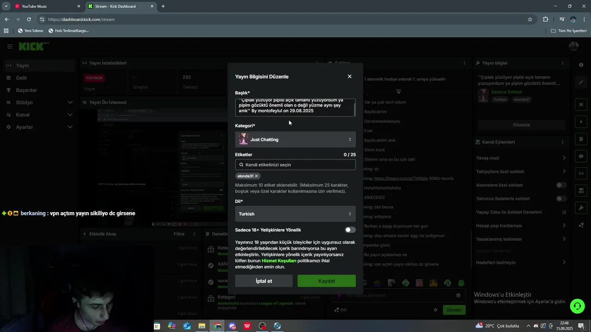
Task: Select the wrench icon in right rail
Action: (581, 208)
